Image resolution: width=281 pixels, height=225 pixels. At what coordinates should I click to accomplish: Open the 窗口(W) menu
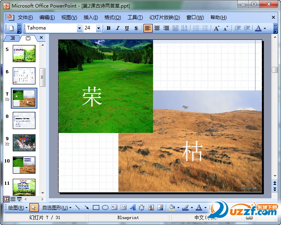(195, 18)
